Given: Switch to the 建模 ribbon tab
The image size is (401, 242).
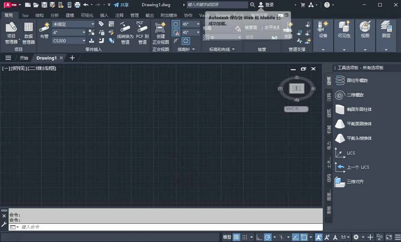Looking at the screenshot, I should point(70,15).
